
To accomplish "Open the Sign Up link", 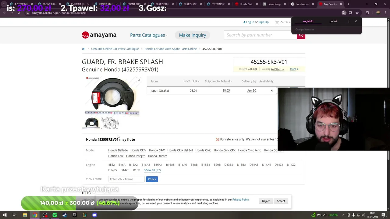I will tap(264, 22).
